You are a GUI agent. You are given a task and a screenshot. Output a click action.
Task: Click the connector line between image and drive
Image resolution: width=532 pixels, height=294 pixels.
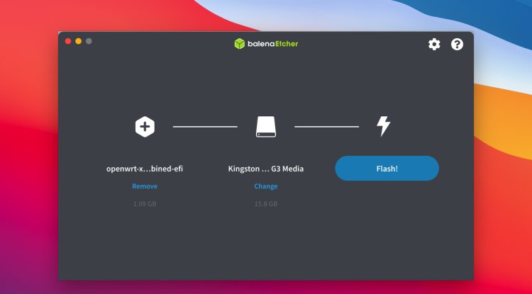tap(205, 127)
